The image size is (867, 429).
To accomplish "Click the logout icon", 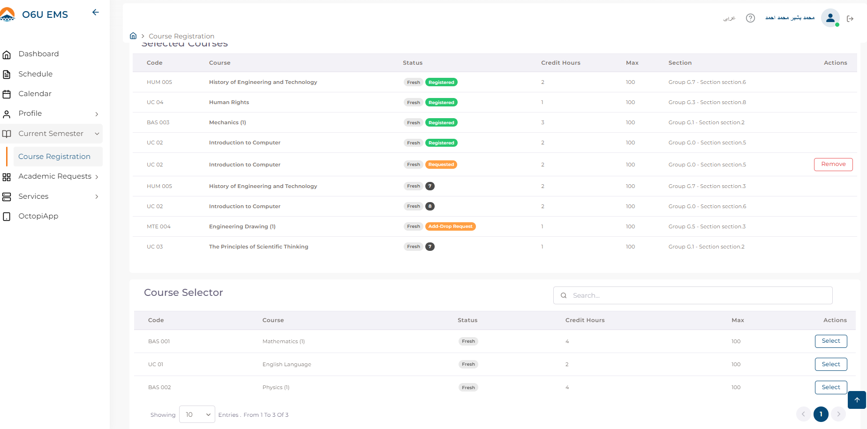I will coord(850,19).
